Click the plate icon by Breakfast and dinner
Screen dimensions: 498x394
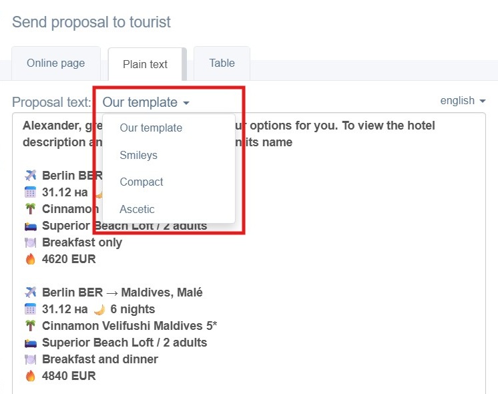coord(31,359)
